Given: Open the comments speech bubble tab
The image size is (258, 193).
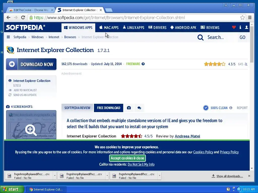Looking at the screenshot, I should click(139, 108).
